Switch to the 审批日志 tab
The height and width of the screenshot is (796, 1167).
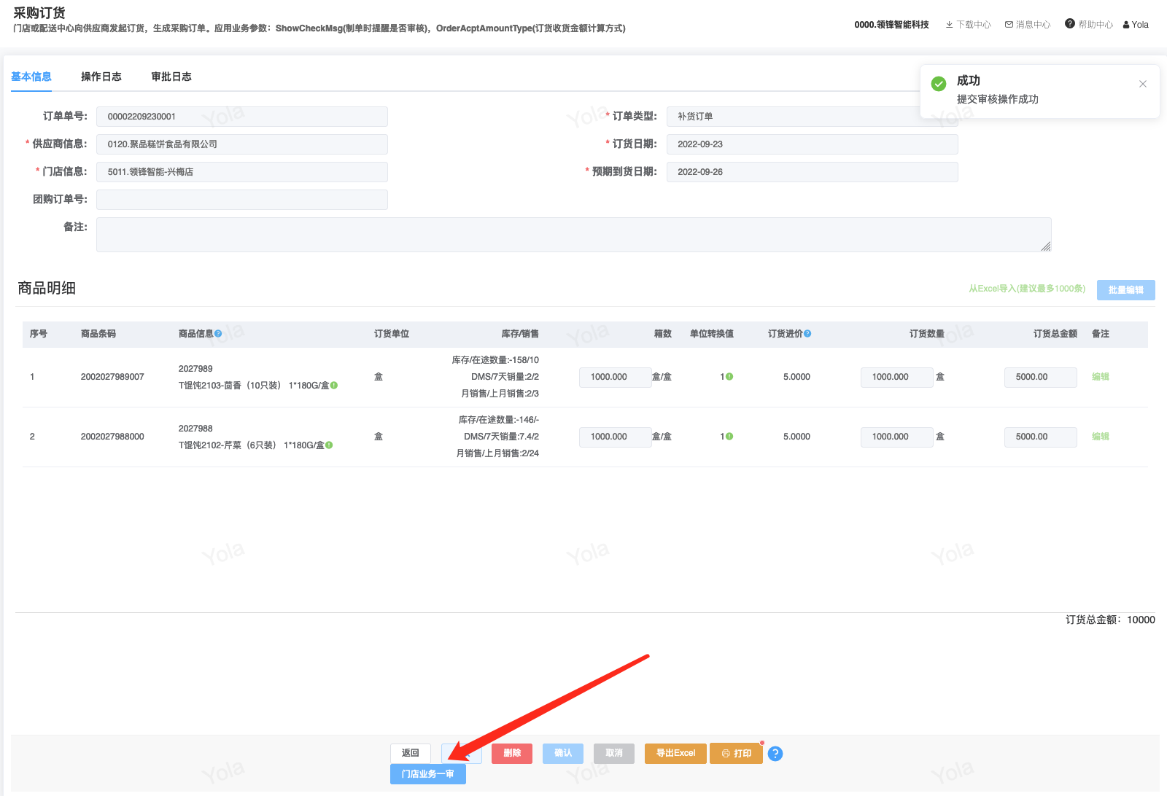pyautogui.click(x=171, y=77)
